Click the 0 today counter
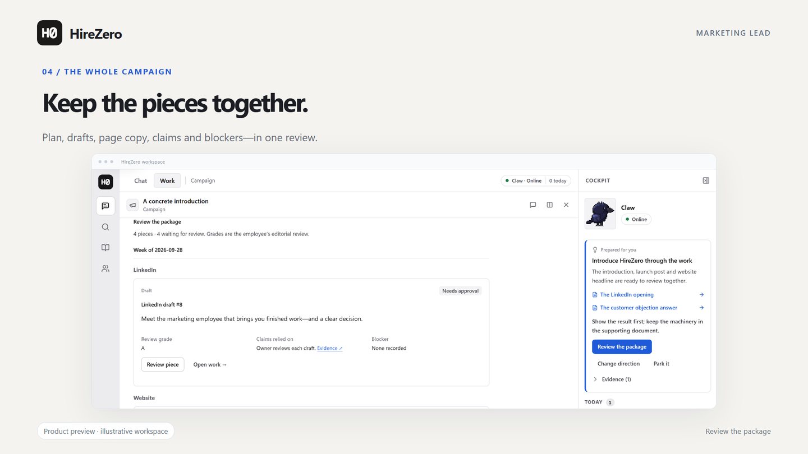Screen dimensions: 808x454 tap(558, 180)
